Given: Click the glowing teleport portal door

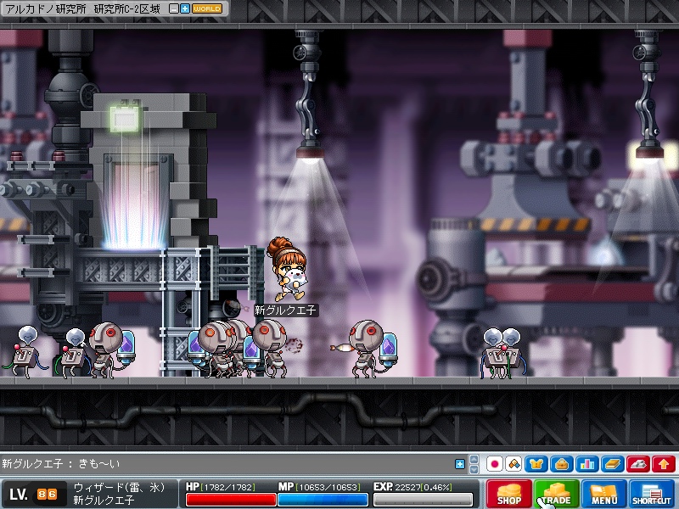Looking at the screenshot, I should click(135, 202).
